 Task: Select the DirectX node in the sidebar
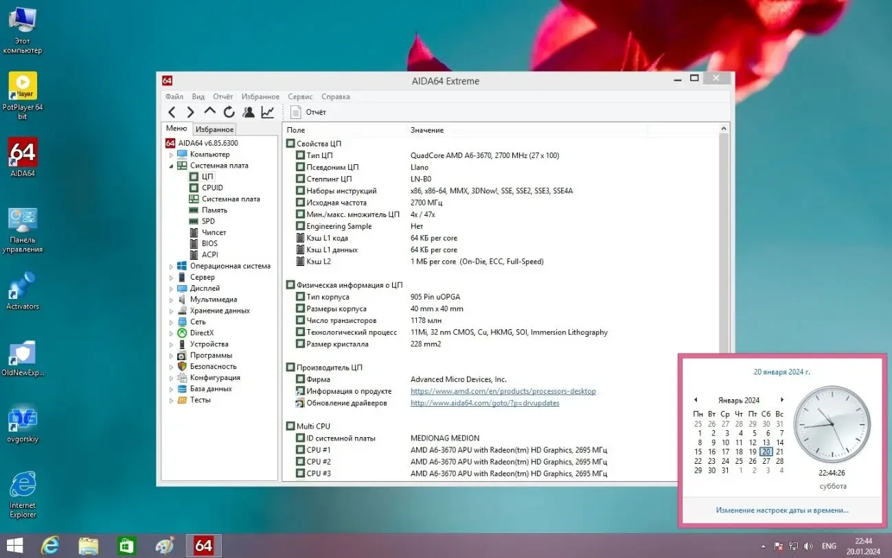coord(201,333)
